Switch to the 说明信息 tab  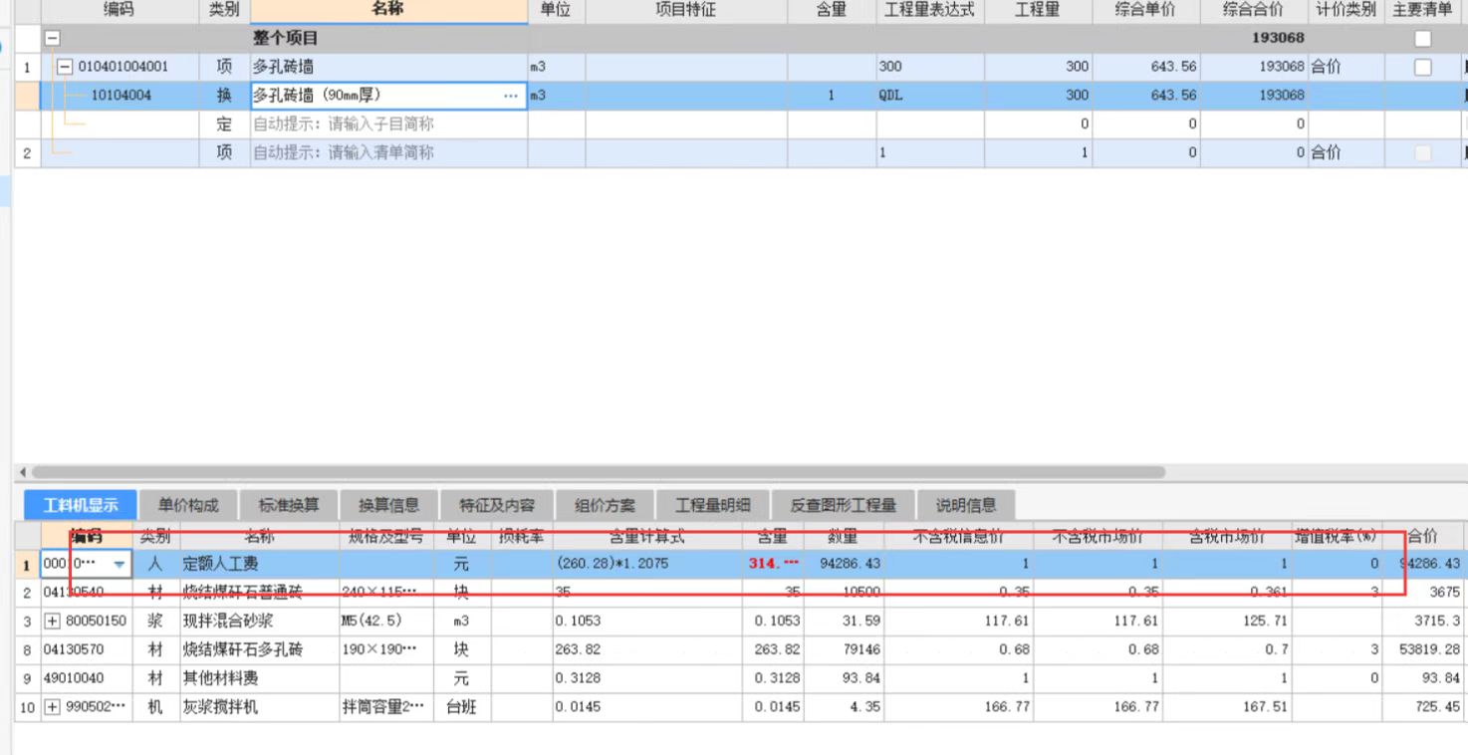966,505
